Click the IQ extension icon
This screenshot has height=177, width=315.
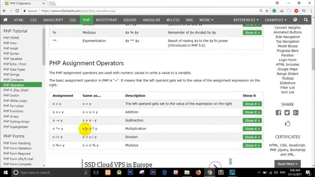[304, 11]
